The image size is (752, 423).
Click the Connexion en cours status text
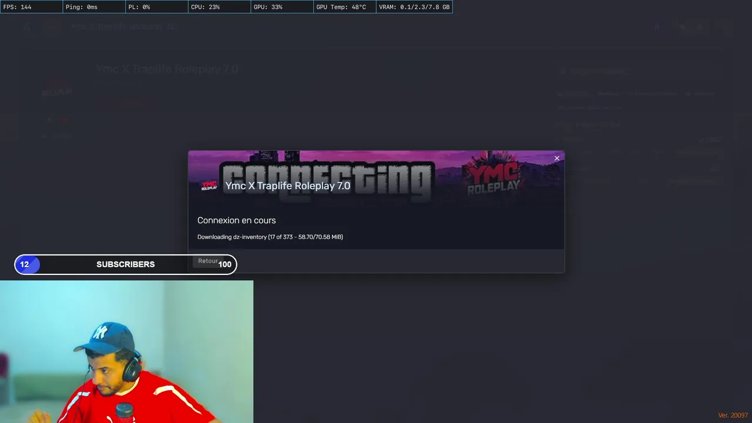click(x=236, y=220)
